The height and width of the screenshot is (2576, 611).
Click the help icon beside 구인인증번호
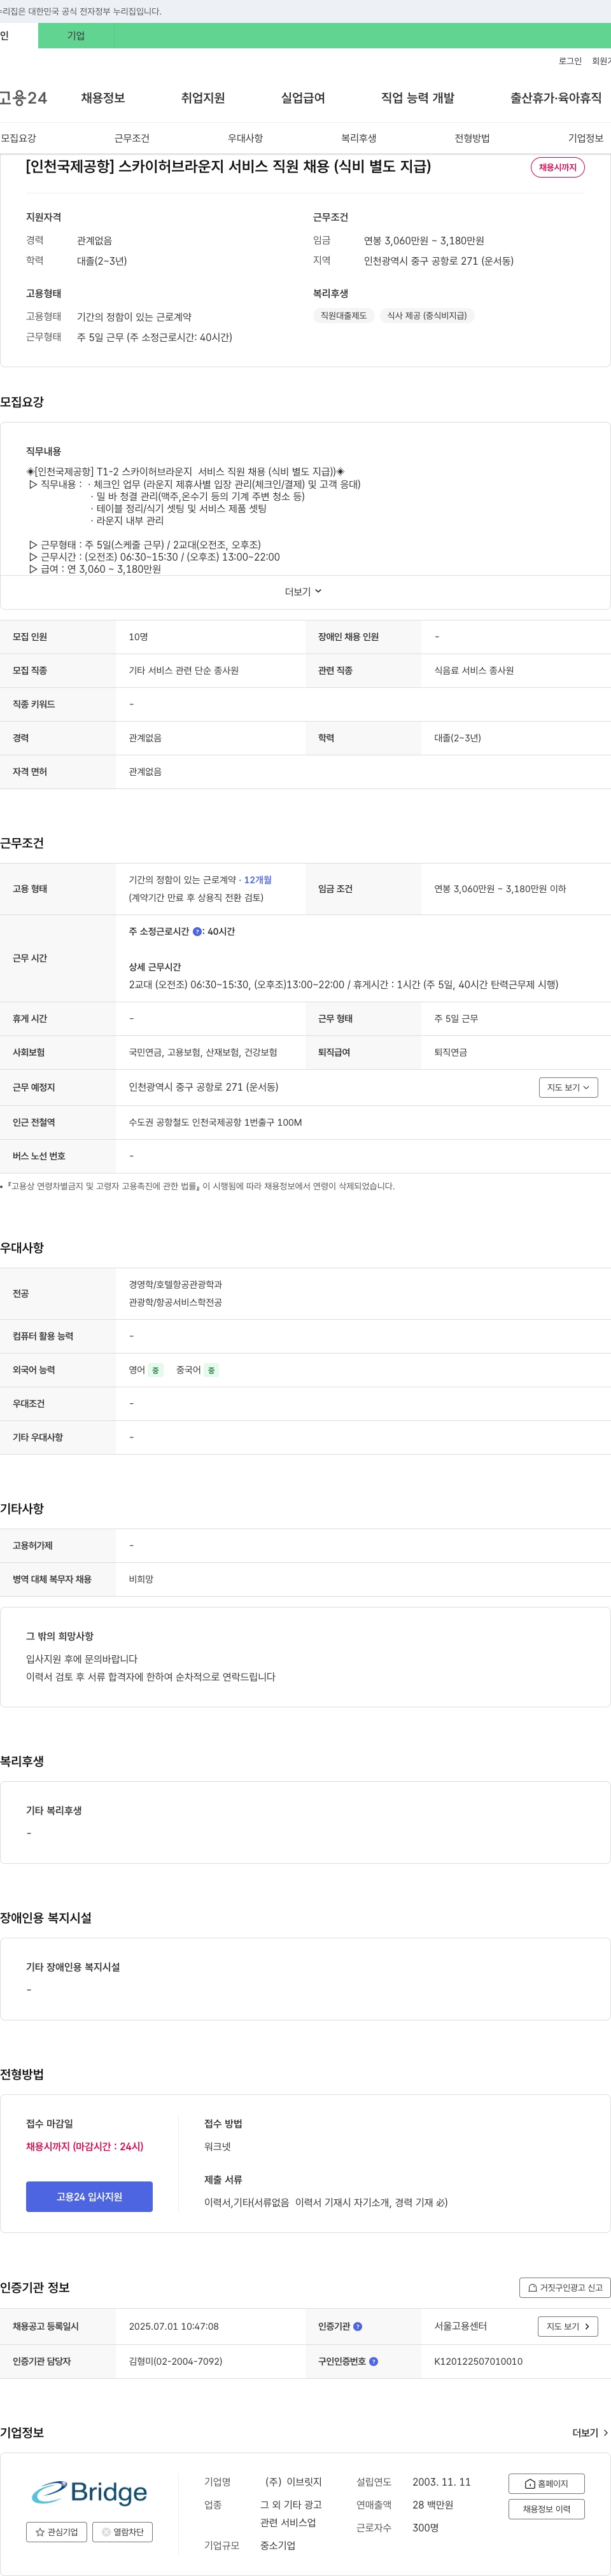374,2361
